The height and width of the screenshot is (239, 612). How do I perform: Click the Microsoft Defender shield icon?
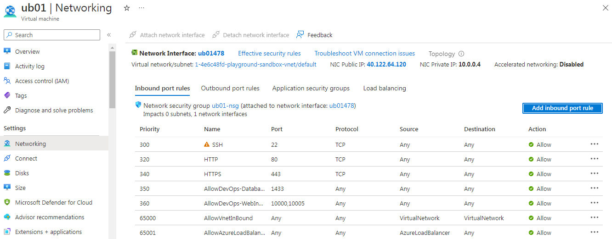[x=7, y=202]
